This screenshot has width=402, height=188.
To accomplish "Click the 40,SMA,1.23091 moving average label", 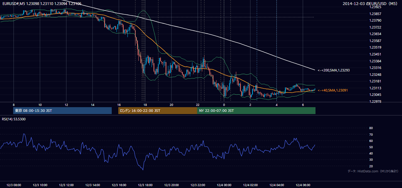I will [332, 90].
